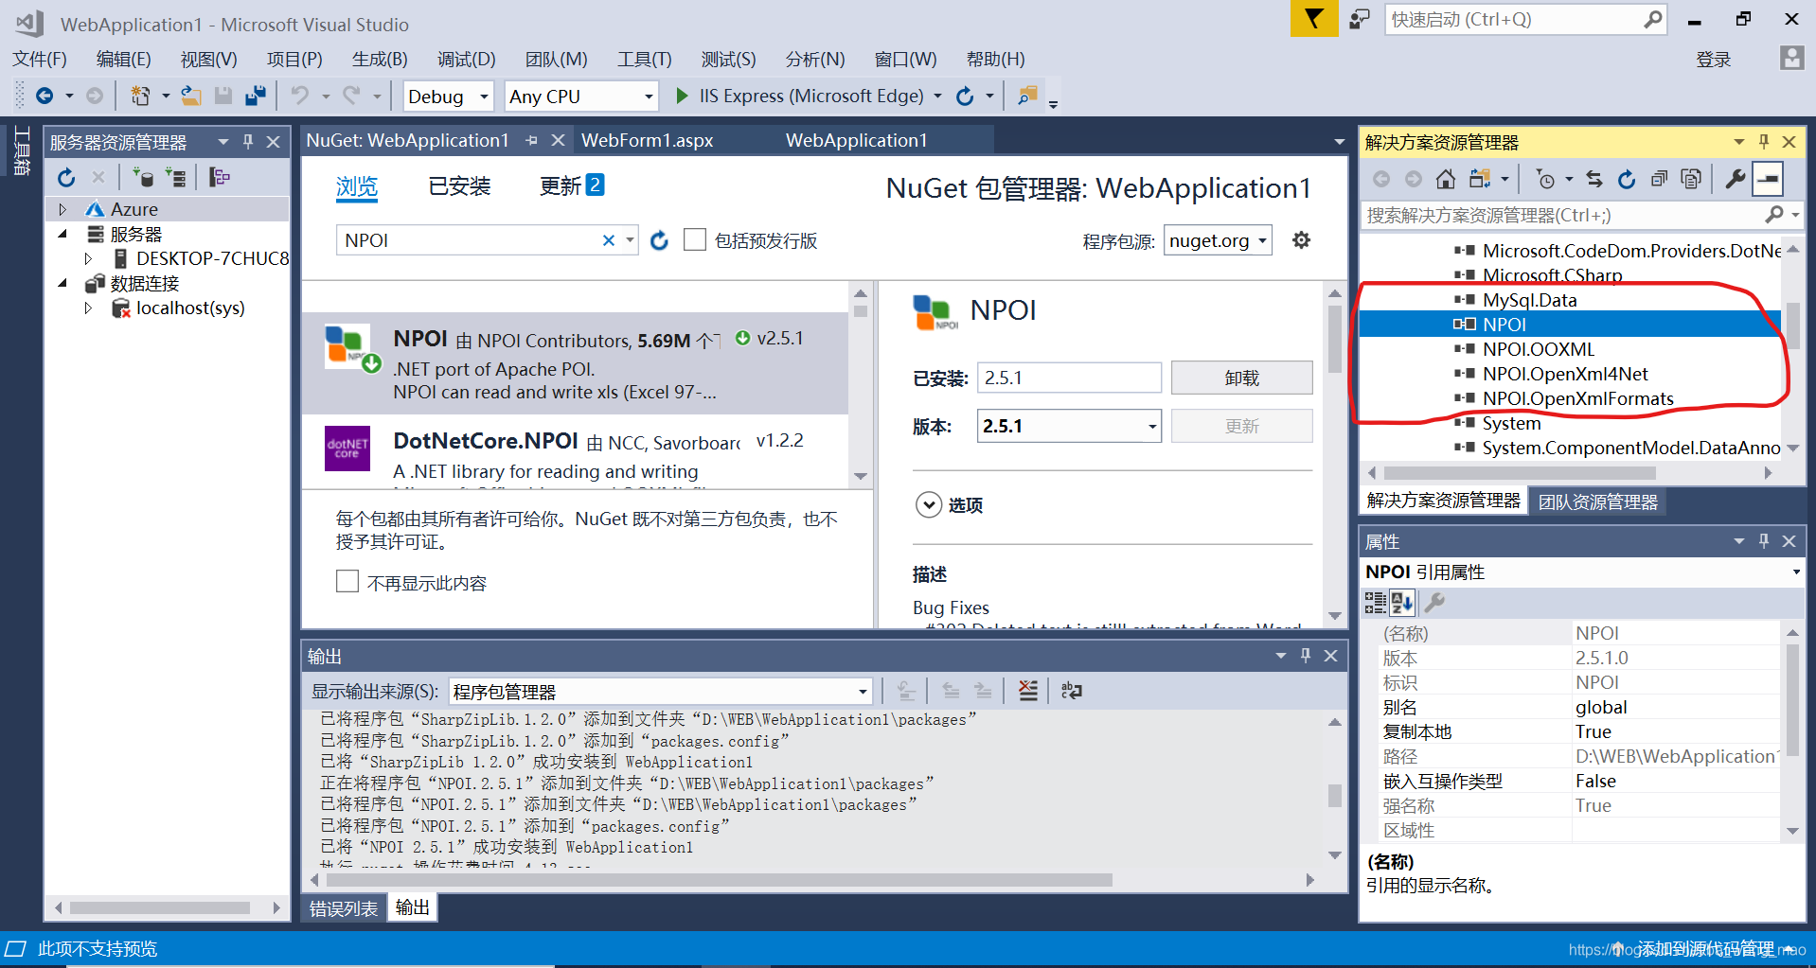Viewport: 1816px width, 968px height.
Task: Clear the NPOI search box text
Action: (609, 240)
